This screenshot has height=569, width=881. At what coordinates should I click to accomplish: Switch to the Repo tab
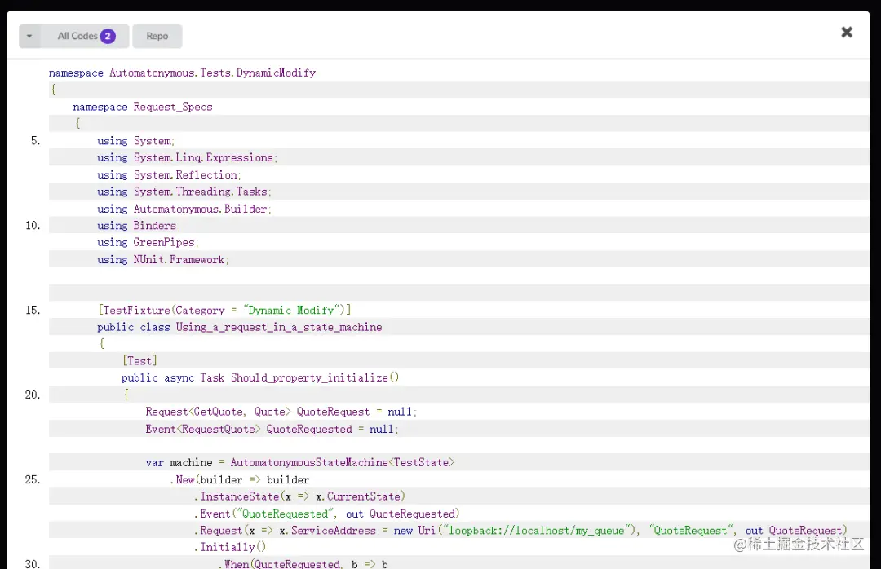pos(157,36)
